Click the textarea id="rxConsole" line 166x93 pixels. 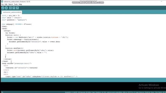point(22,68)
